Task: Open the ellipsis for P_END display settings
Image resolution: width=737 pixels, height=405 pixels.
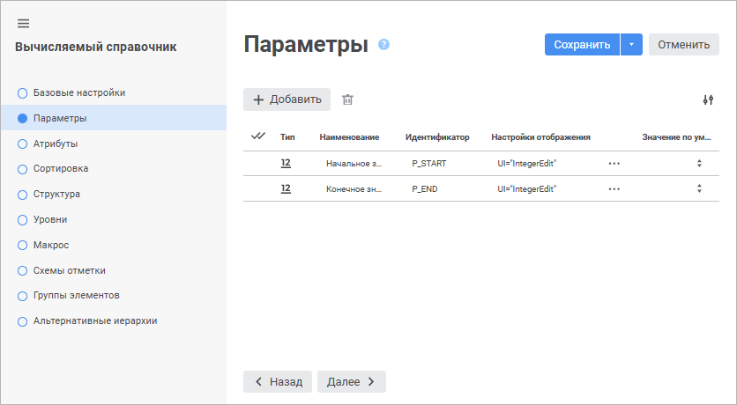Action: click(x=614, y=188)
